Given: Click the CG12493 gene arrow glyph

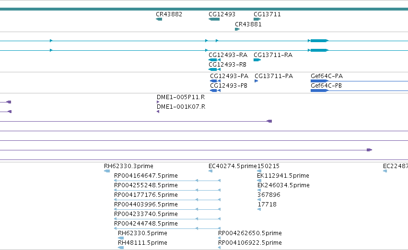Looking at the screenshot, I should (214, 19).
